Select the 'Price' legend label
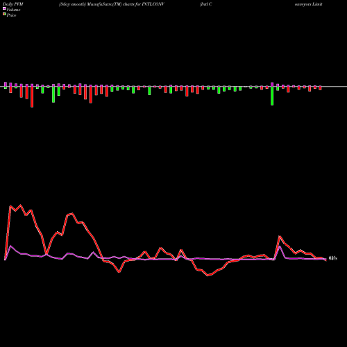 tap(11, 15)
